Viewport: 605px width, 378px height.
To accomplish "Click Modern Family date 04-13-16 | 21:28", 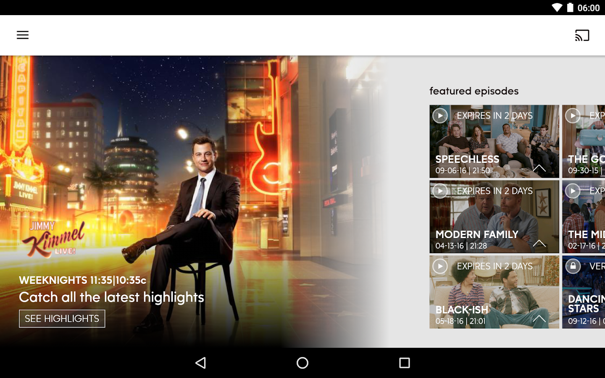I will coord(461,246).
